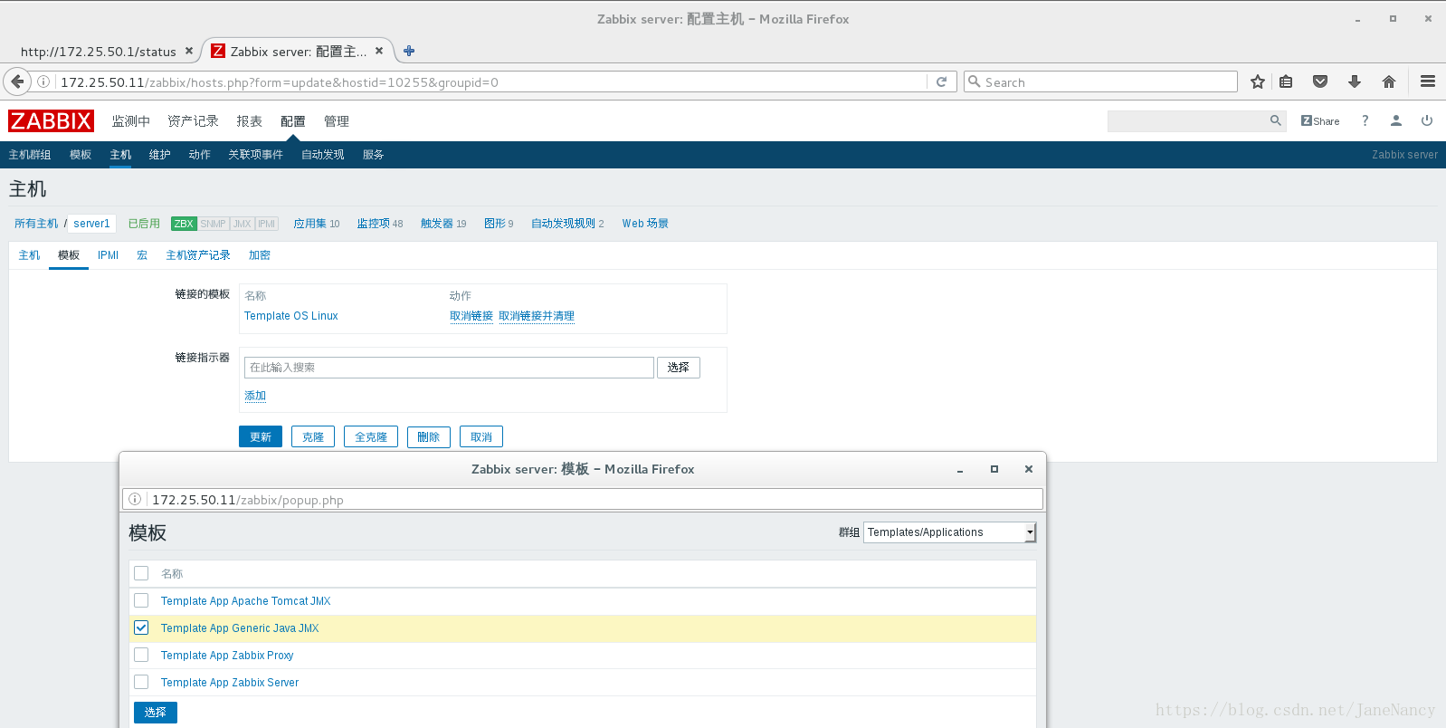The width and height of the screenshot is (1446, 728).
Task: Close the status tab
Action: (x=189, y=51)
